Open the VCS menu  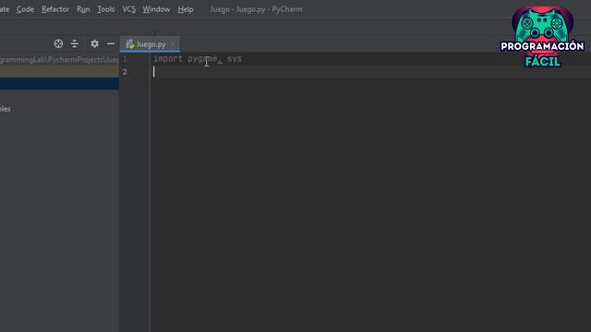pyautogui.click(x=128, y=9)
